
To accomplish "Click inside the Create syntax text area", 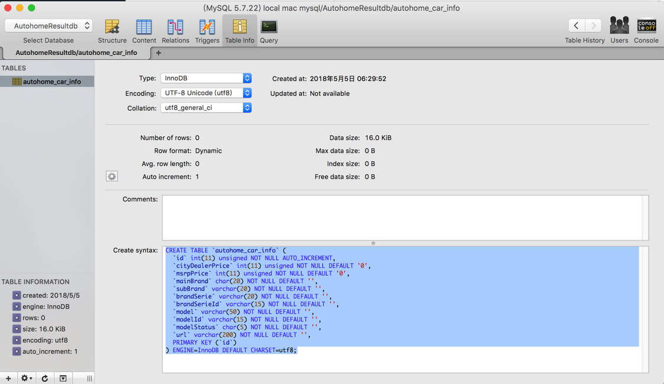I will click(x=405, y=310).
